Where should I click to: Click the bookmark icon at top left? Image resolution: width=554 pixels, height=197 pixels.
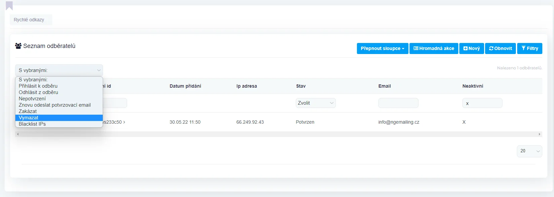tap(9, 6)
